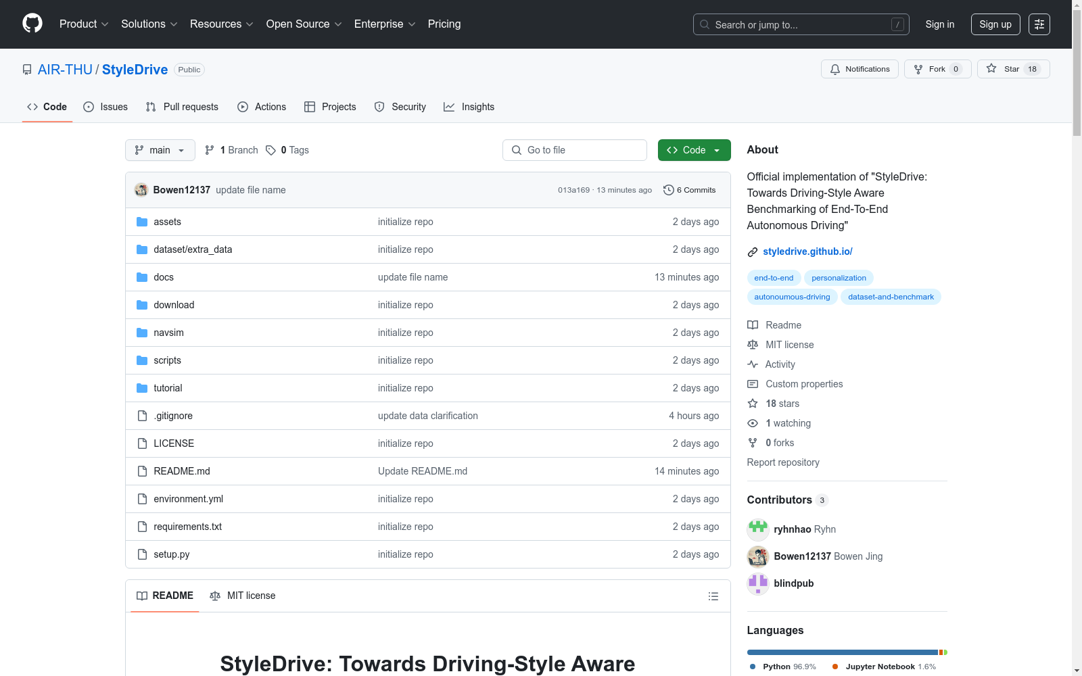Click the docs folder icon

[142, 277]
